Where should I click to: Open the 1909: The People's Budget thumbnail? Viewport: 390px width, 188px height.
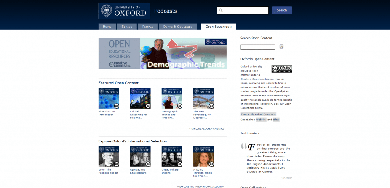[x=109, y=156]
